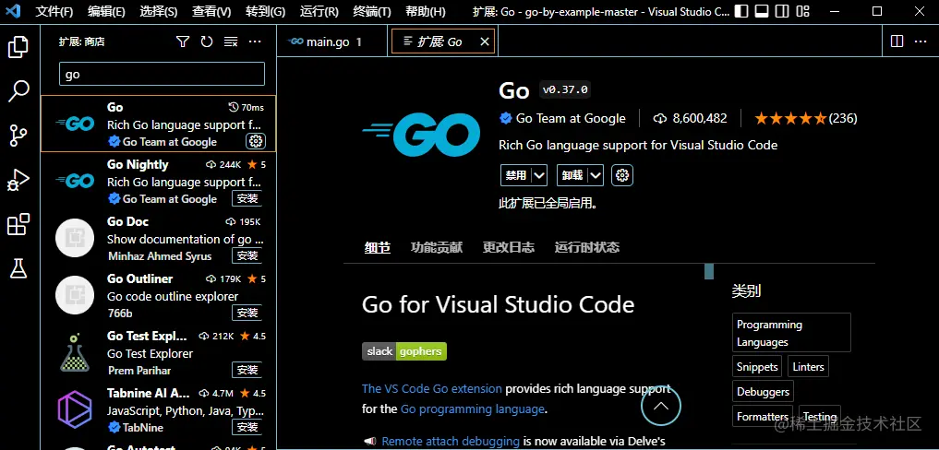Open the 查看(V) menu

(211, 11)
